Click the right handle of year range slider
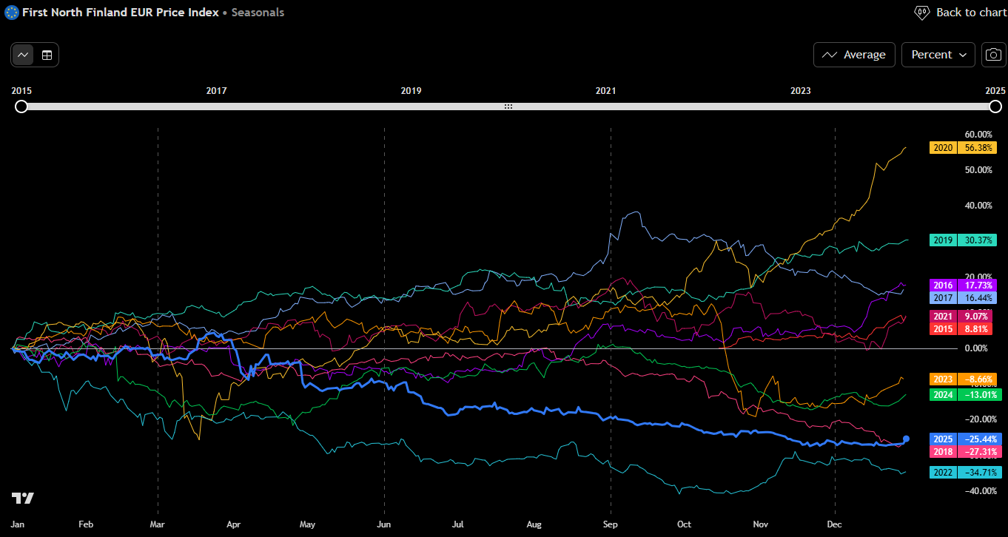1008x537 pixels. [x=995, y=107]
